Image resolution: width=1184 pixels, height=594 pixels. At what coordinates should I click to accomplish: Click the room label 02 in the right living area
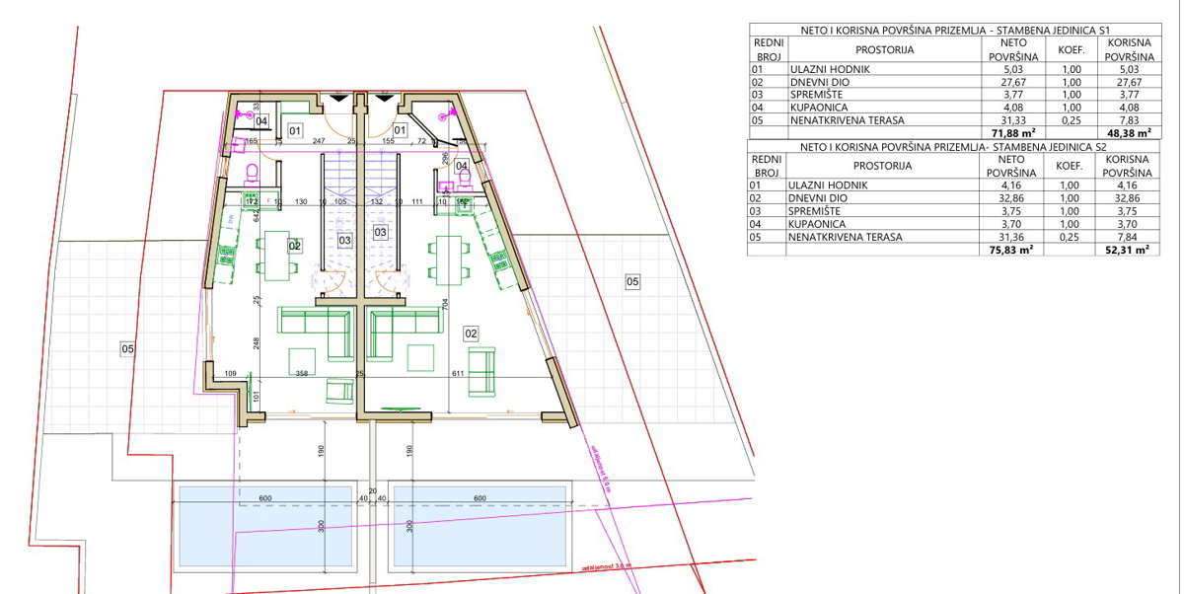click(471, 334)
